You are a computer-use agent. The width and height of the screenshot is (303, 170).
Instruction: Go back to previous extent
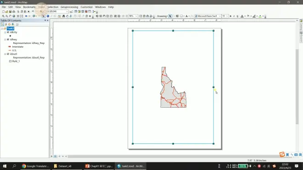click(x=26, y=16)
